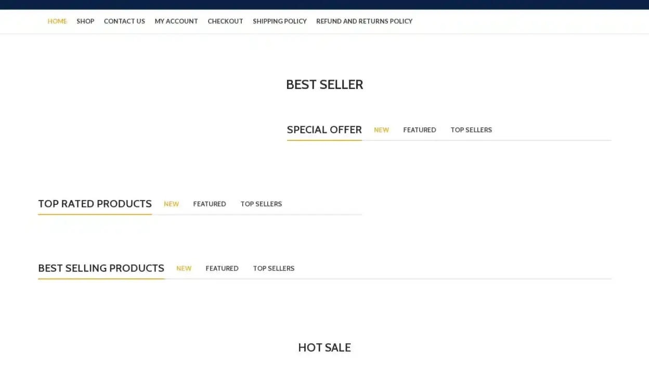Show TOP SELLERS under SPECIAL OFFER
This screenshot has height=365, width=649.
[471, 130]
